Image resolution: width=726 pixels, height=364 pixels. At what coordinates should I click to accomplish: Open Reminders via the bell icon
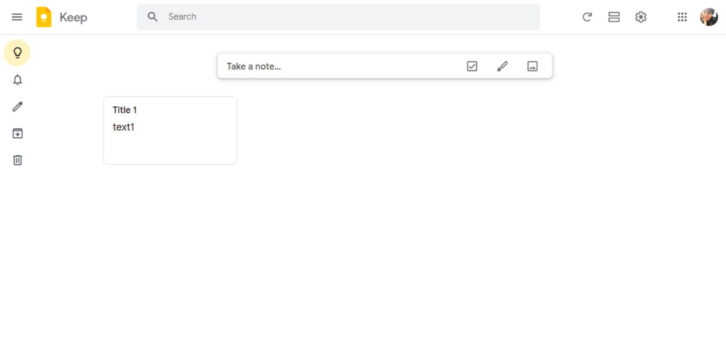pos(17,80)
